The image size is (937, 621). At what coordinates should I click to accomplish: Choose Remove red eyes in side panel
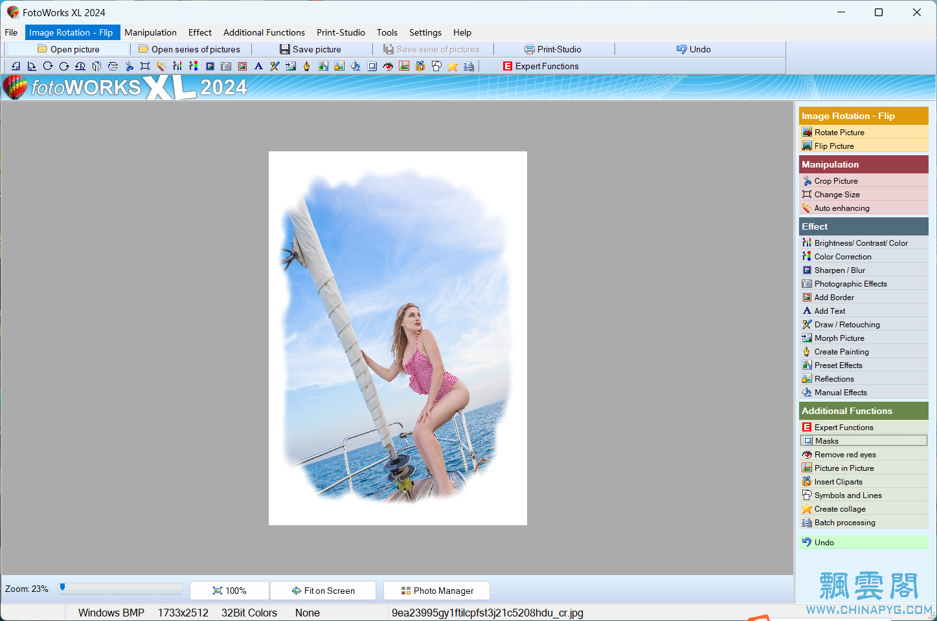[x=864, y=454]
